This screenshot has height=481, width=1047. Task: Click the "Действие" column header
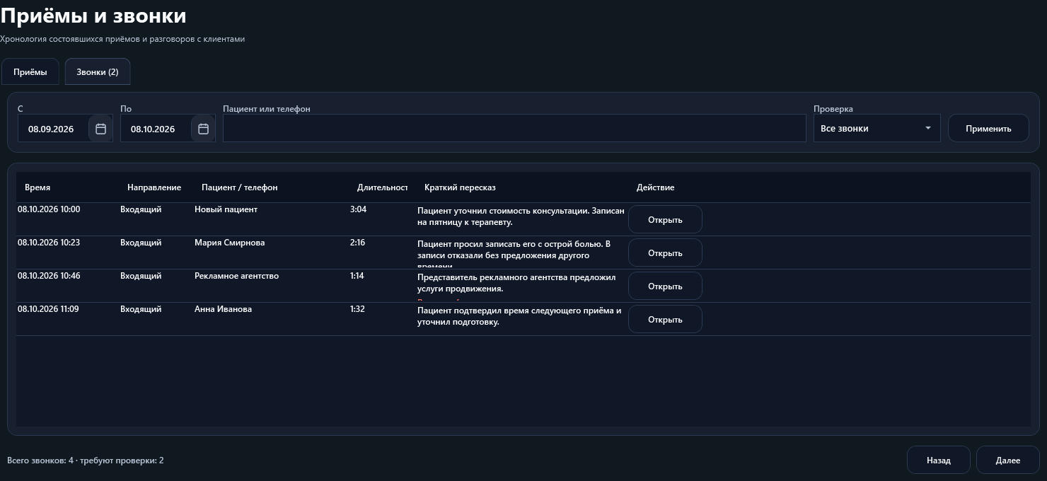[655, 187]
